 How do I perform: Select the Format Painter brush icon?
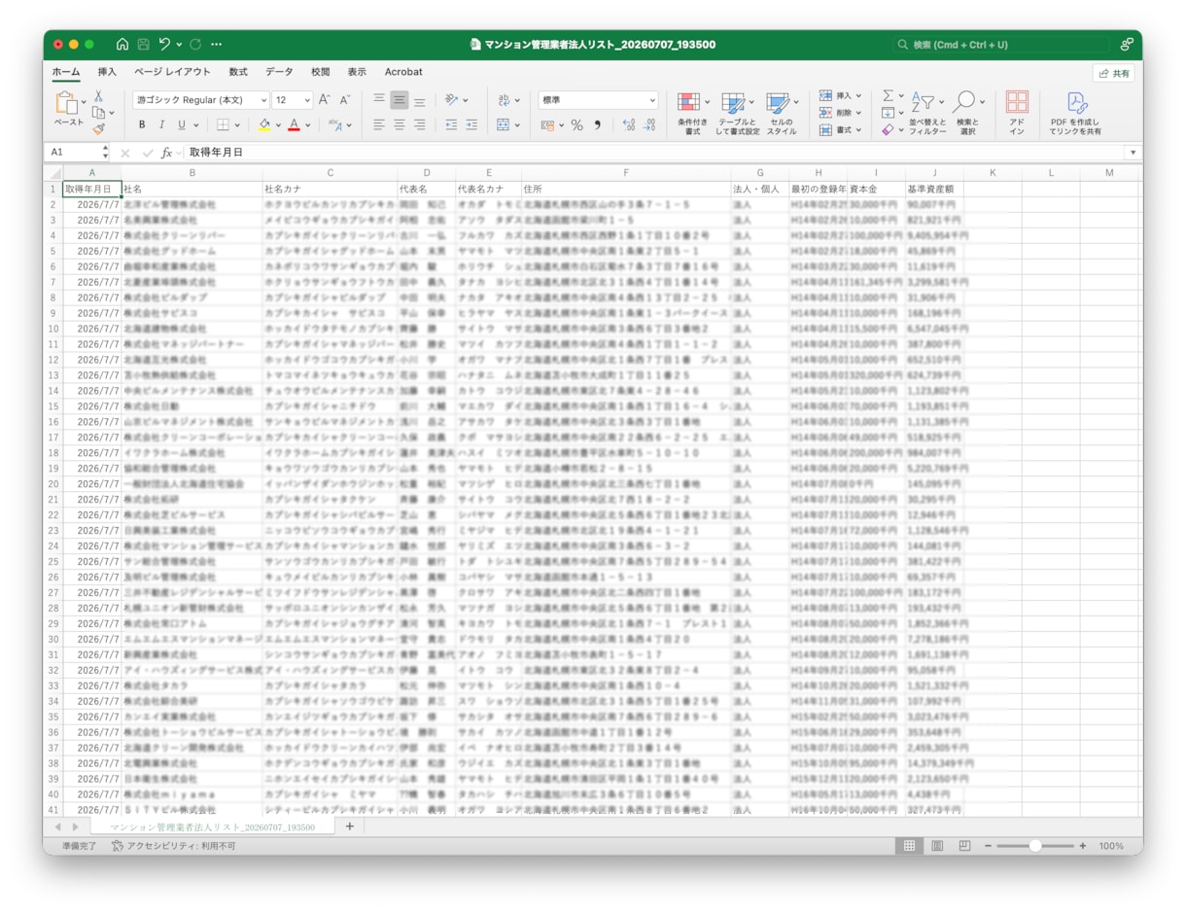point(98,128)
